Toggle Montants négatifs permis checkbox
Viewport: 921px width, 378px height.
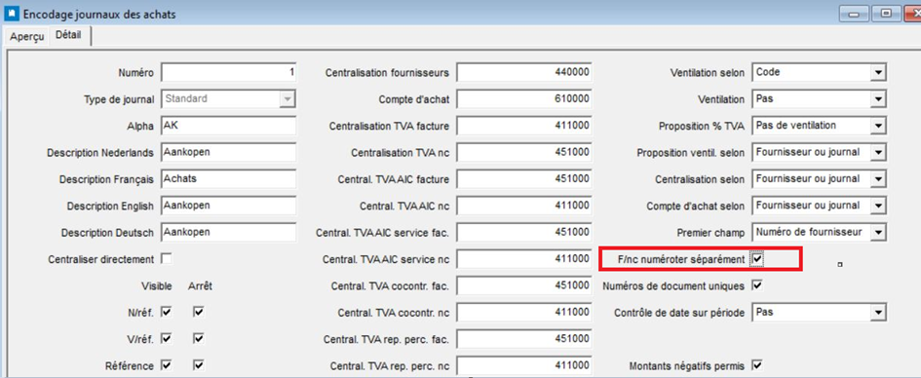(757, 365)
